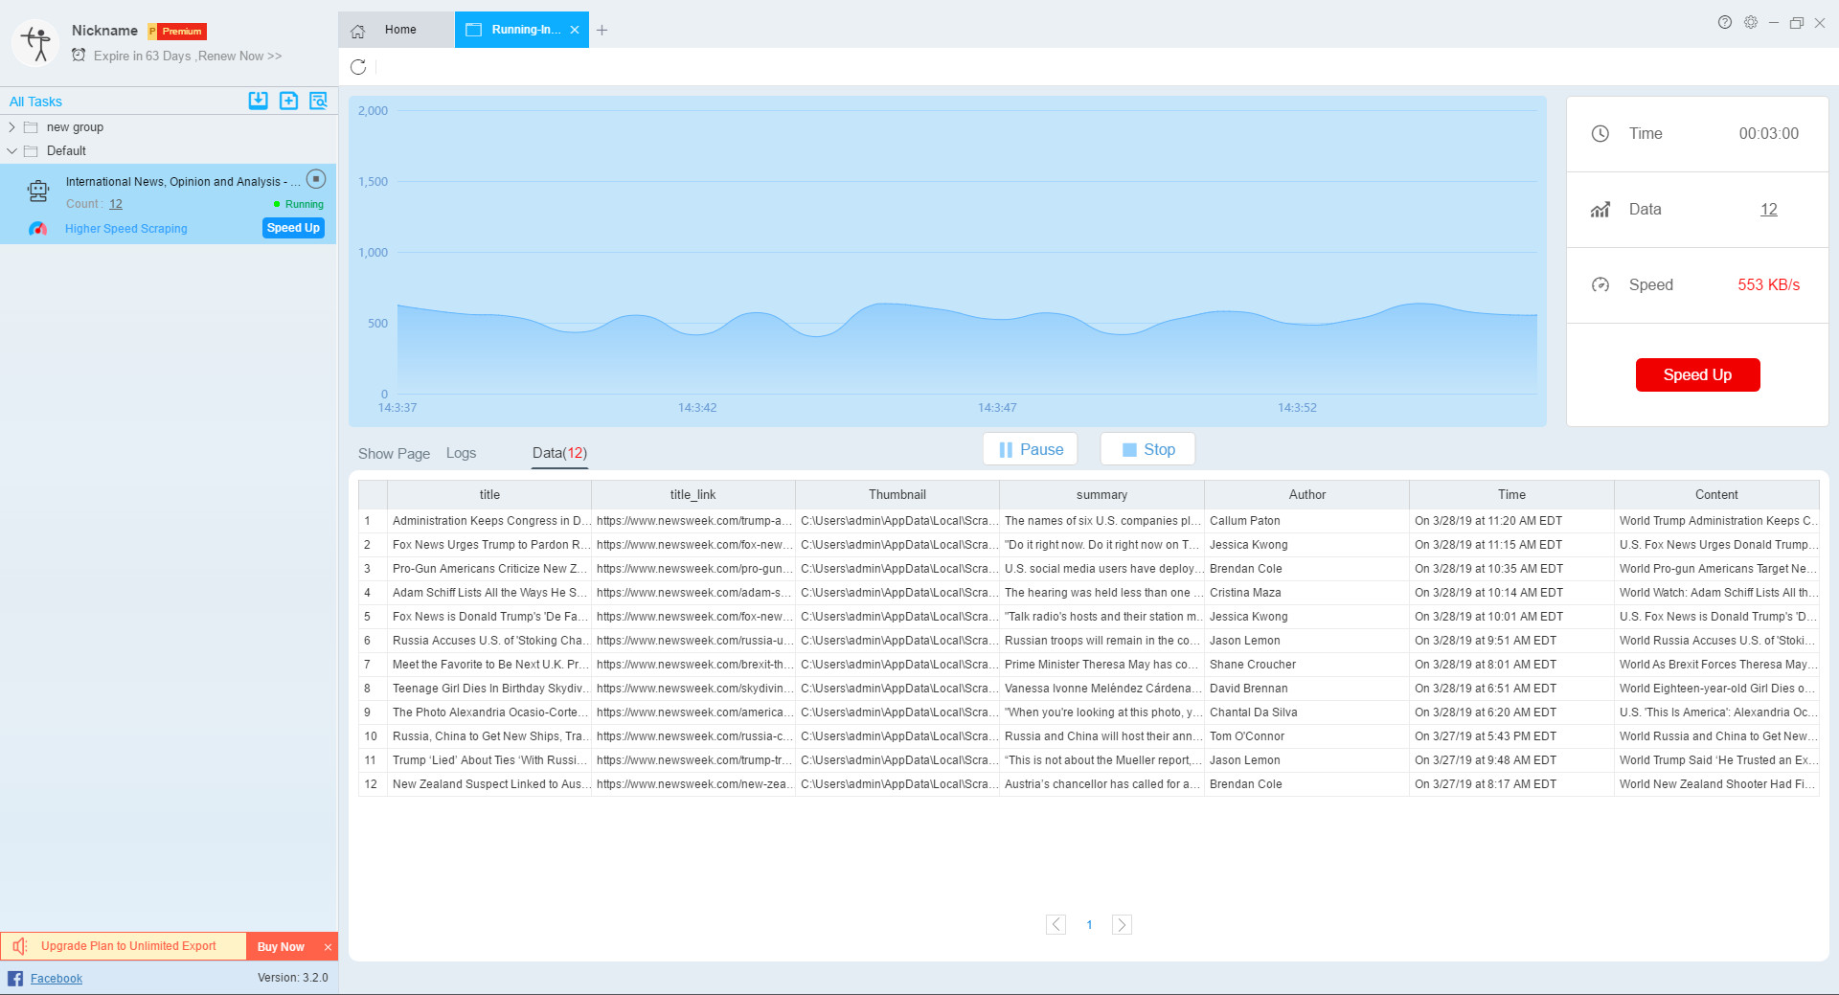Click title 'Fox News Urges Trump to Pardon R...'
Screen dimensions: 1839x995
pos(489,545)
